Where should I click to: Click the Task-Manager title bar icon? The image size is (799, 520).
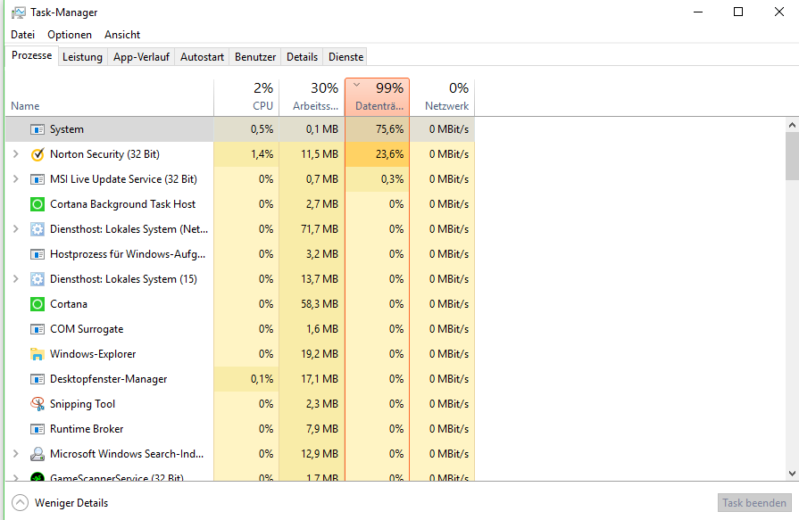18,12
